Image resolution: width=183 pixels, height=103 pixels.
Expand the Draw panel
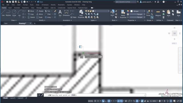tap(14, 20)
